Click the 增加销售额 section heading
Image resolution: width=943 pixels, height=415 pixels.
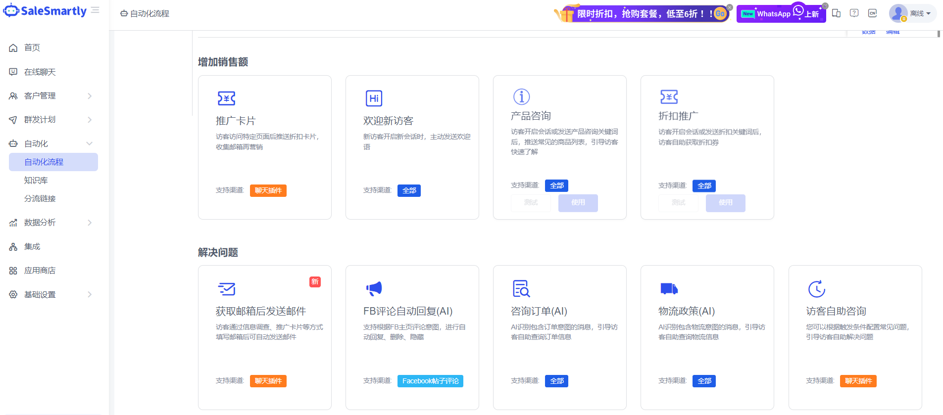(x=223, y=62)
